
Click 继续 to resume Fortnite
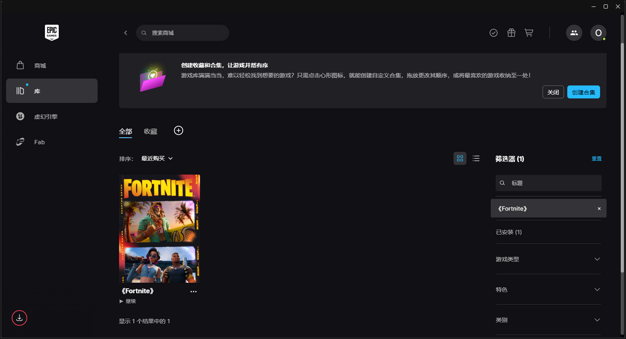128,301
